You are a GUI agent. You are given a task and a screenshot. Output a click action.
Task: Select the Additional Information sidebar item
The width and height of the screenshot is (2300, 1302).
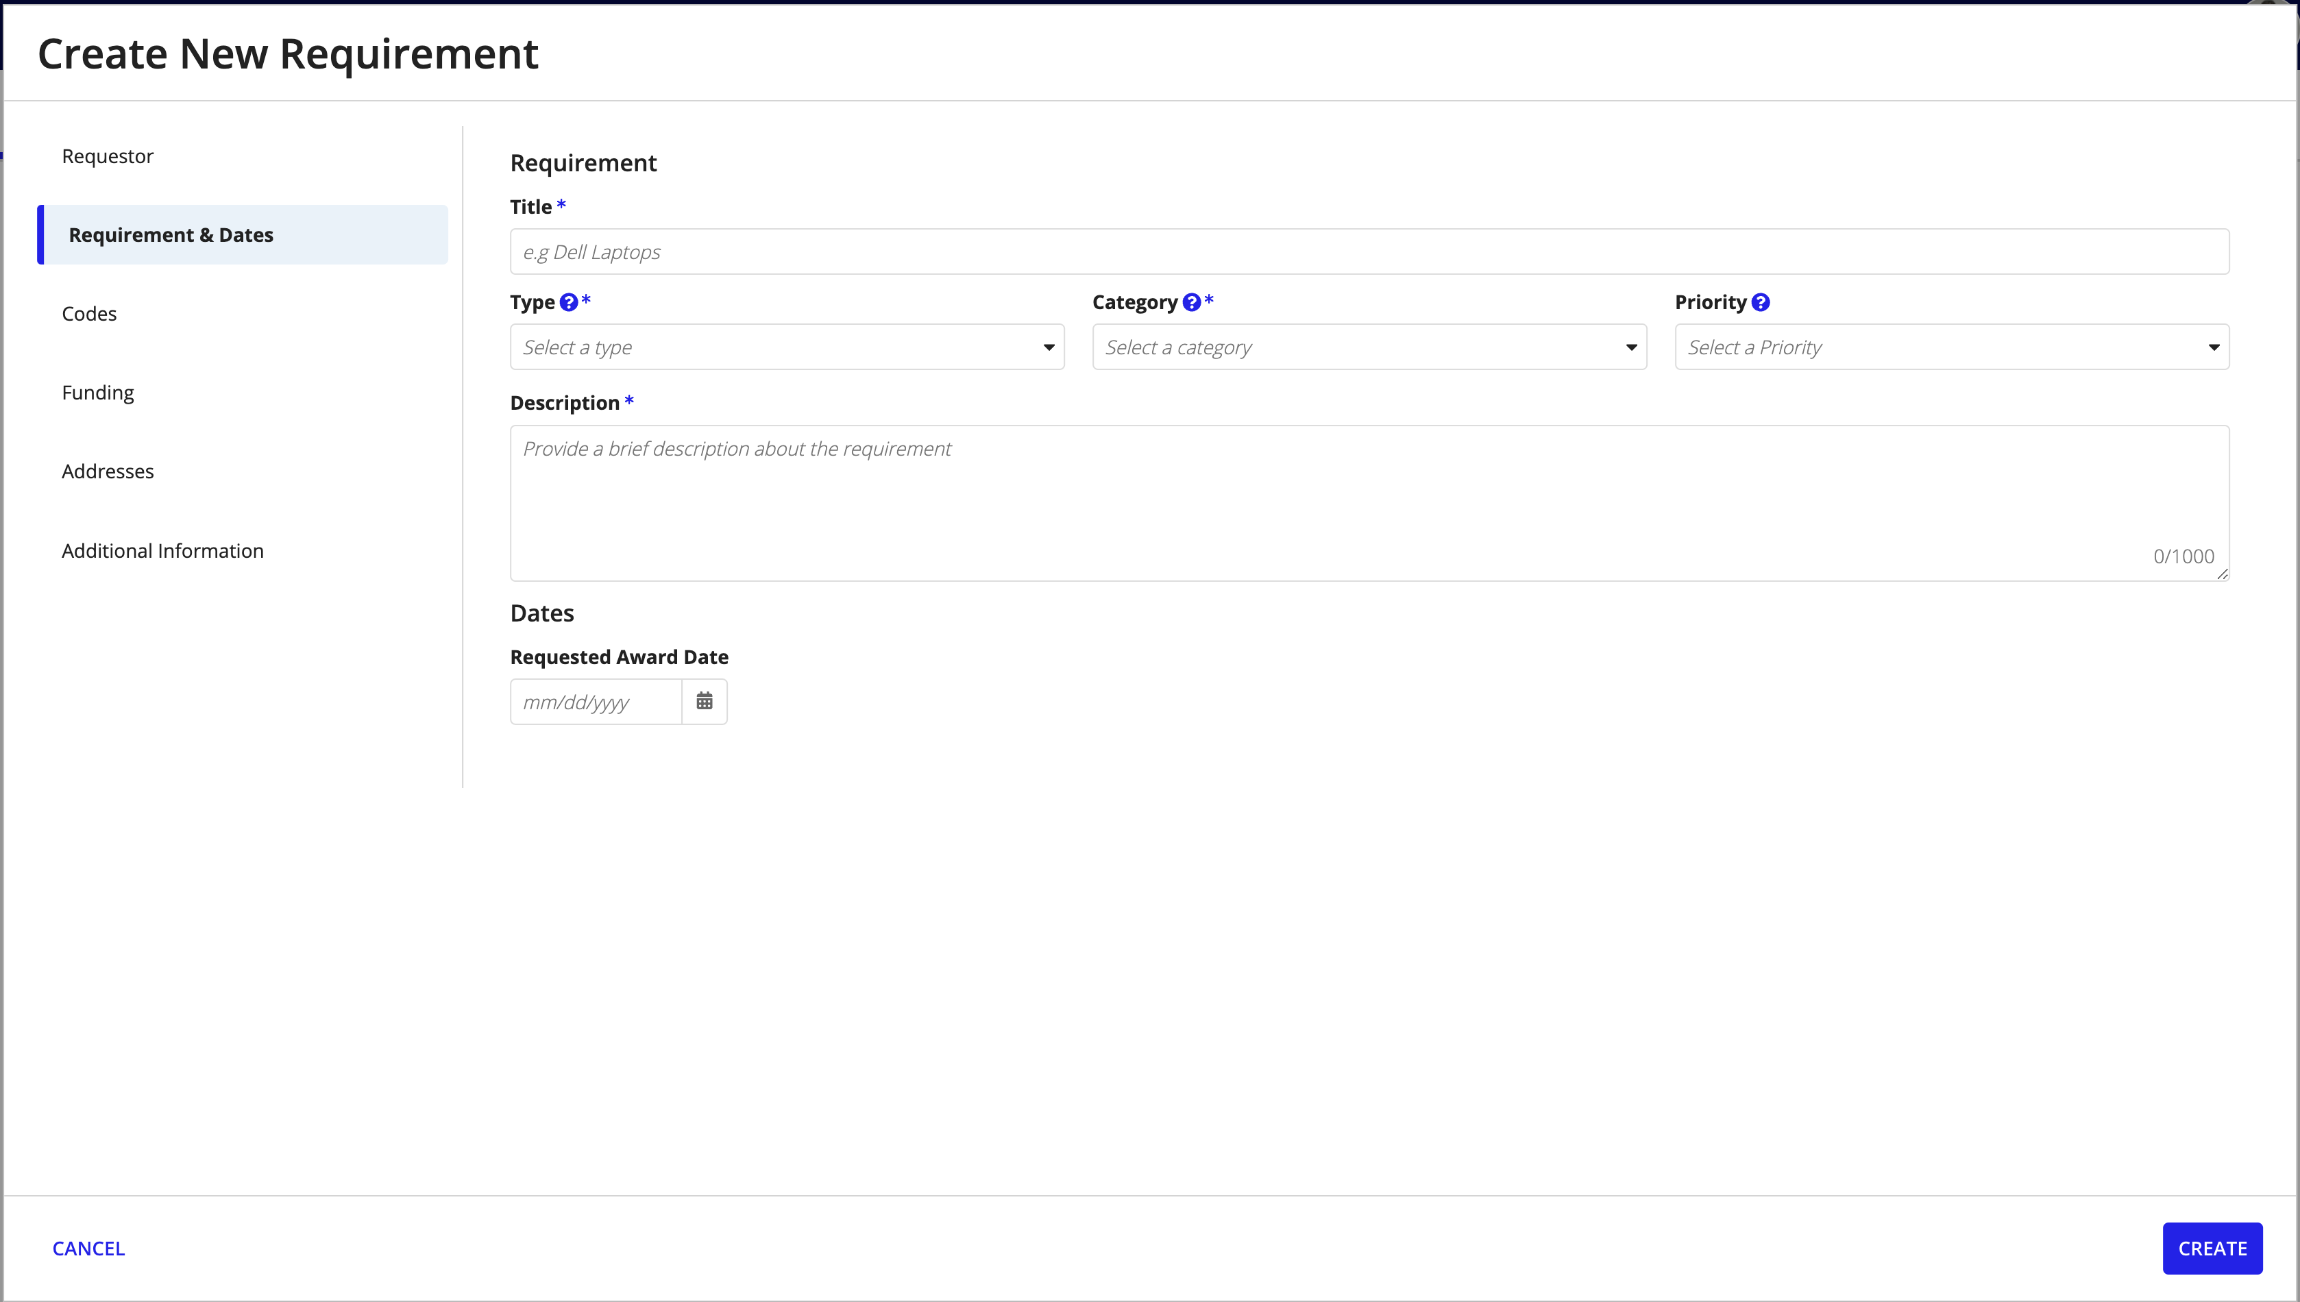(x=162, y=550)
